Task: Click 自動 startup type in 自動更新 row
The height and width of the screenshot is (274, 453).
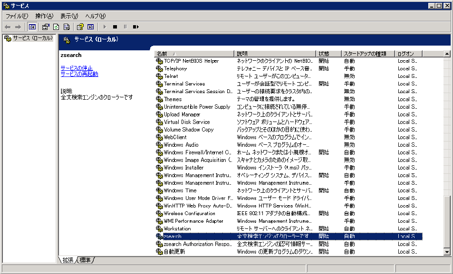Action: pos(349,252)
